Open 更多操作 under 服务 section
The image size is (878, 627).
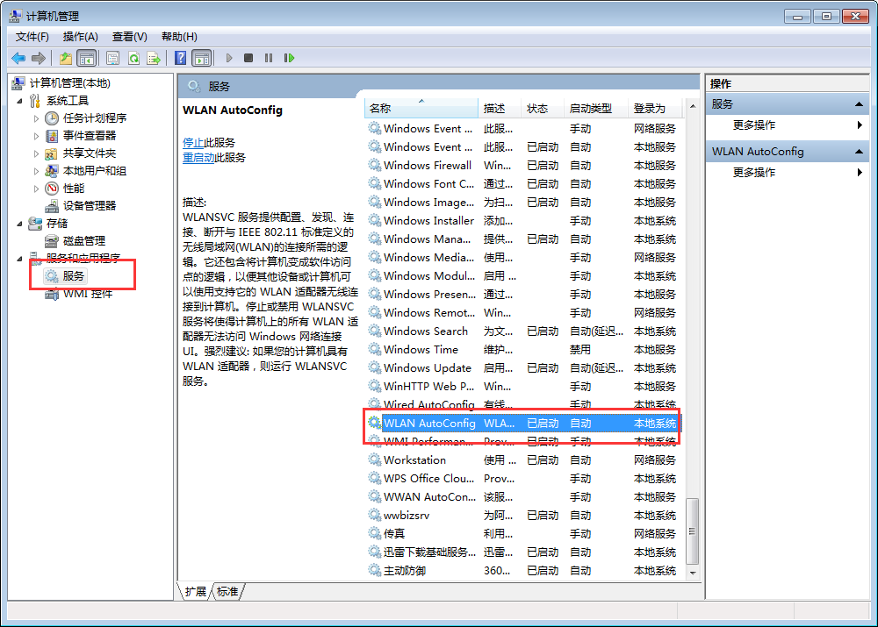(788, 125)
